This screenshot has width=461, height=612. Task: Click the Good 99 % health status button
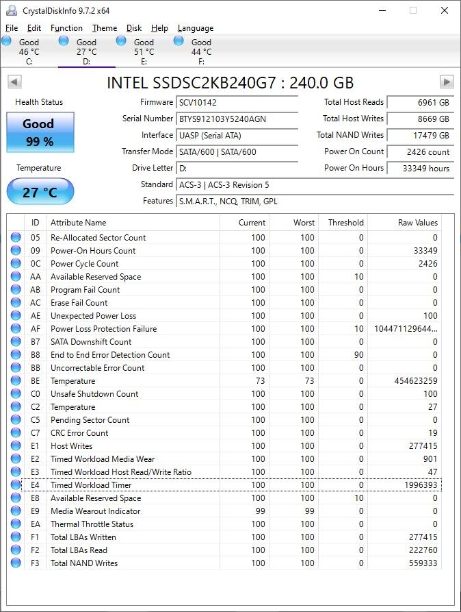pyautogui.click(x=40, y=132)
